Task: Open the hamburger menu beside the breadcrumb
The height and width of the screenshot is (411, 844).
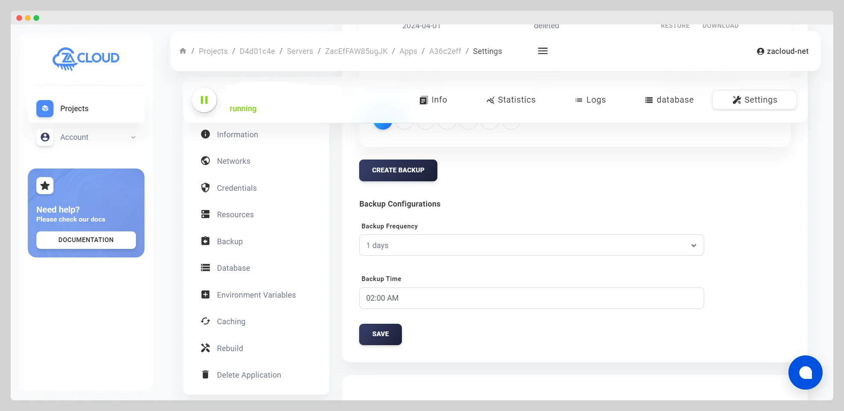Action: pyautogui.click(x=542, y=51)
